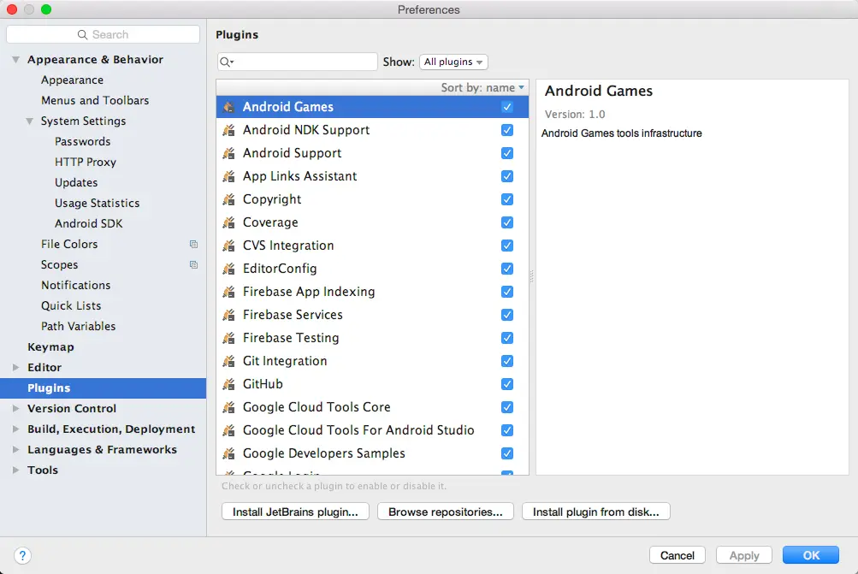The height and width of the screenshot is (574, 858).
Task: Uncheck the Copyright plugin
Action: coord(507,199)
